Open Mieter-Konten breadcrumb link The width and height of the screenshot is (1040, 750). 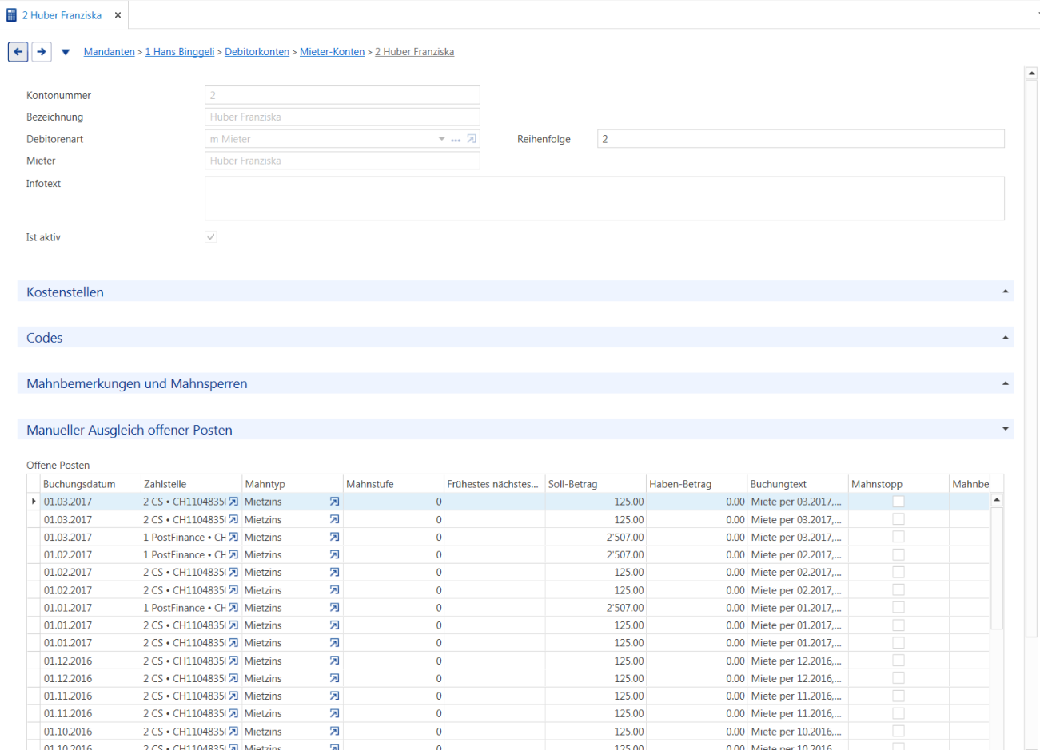coord(332,52)
